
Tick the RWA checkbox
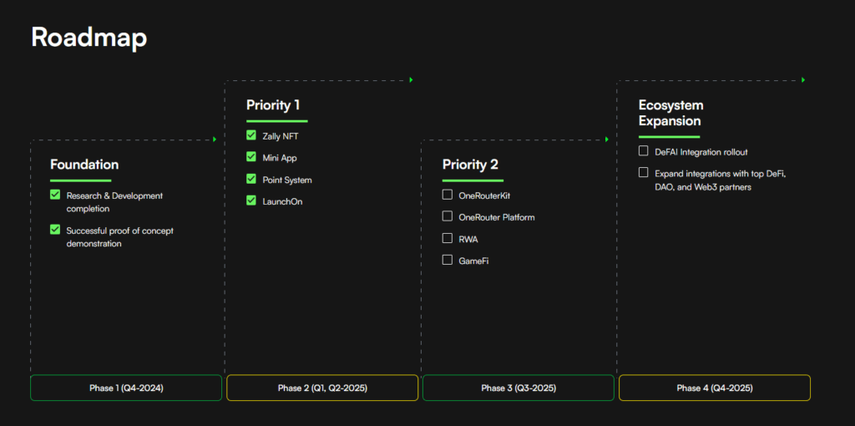tap(448, 238)
